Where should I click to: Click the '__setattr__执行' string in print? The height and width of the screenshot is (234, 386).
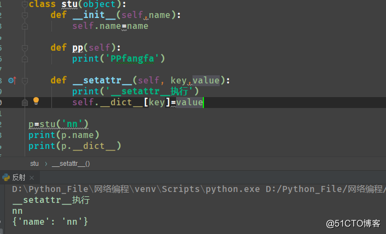pyautogui.click(x=149, y=91)
